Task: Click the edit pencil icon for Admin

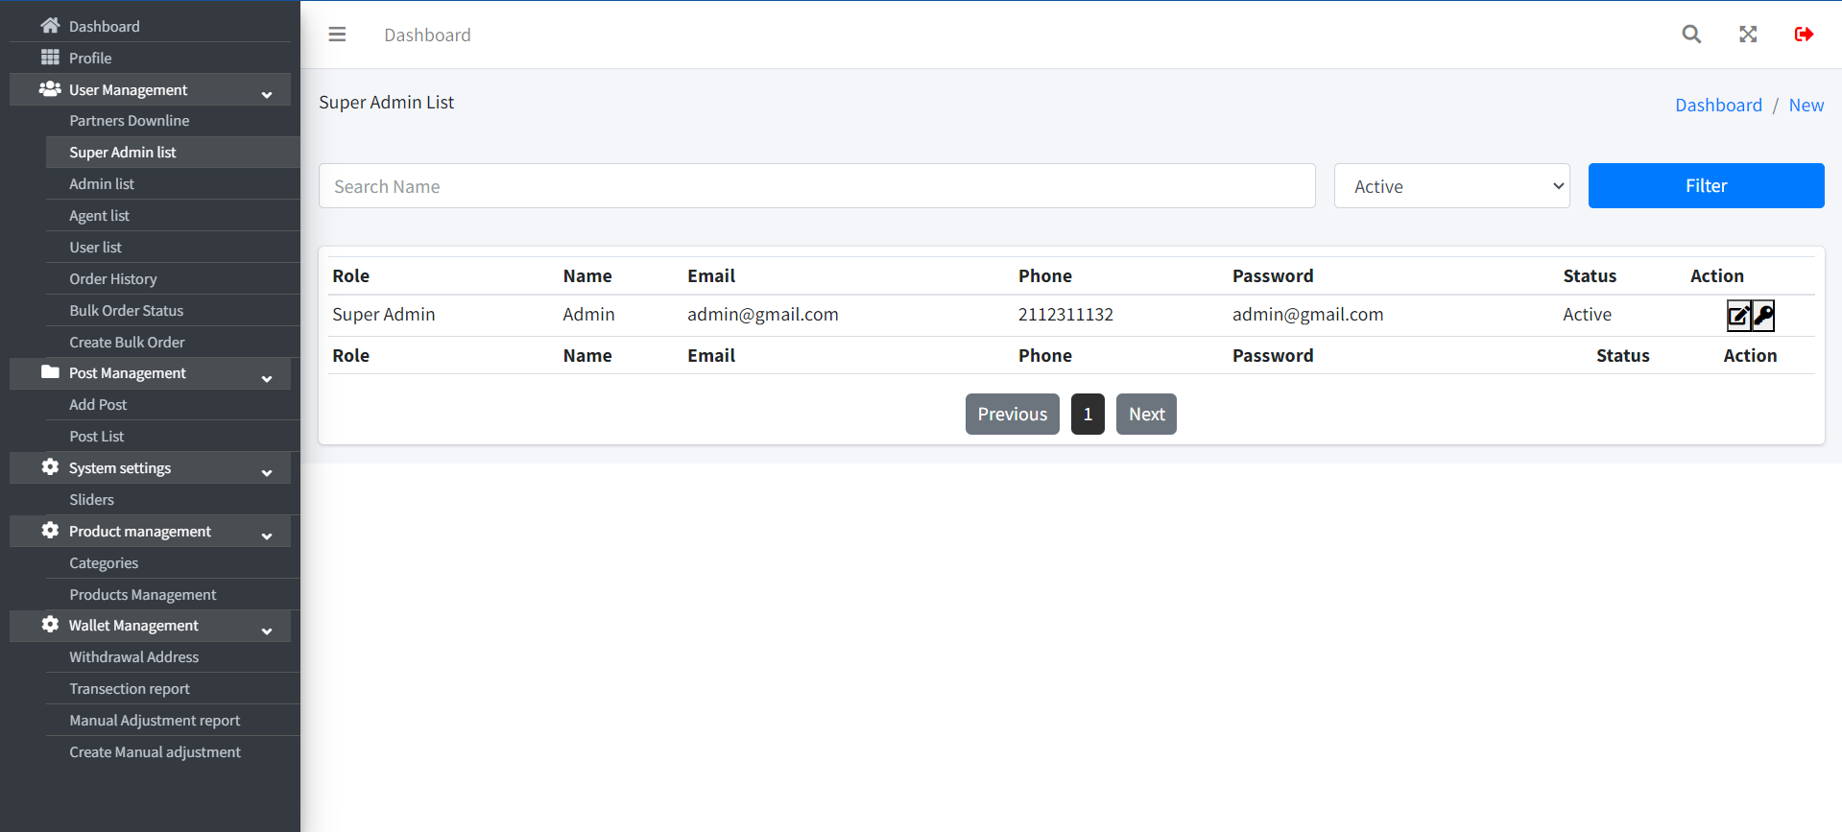Action: click(1737, 316)
